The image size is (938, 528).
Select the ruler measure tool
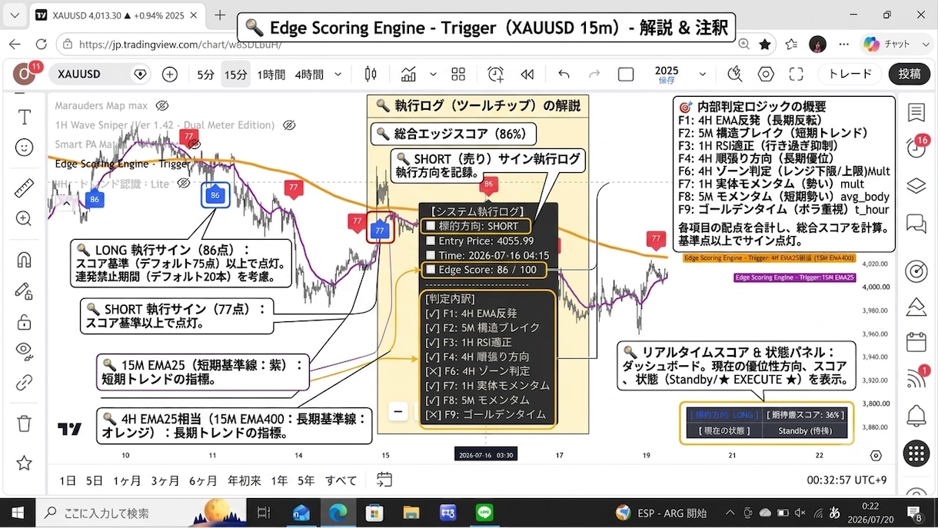(x=25, y=188)
